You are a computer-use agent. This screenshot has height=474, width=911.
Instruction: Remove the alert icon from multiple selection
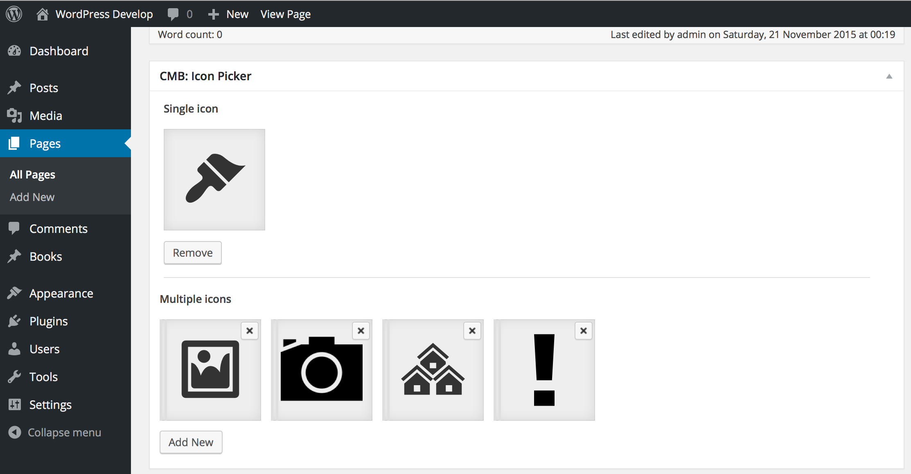tap(583, 331)
